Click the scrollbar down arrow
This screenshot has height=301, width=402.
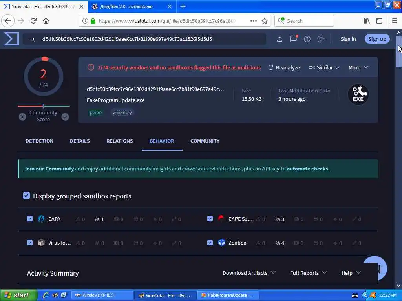click(399, 286)
